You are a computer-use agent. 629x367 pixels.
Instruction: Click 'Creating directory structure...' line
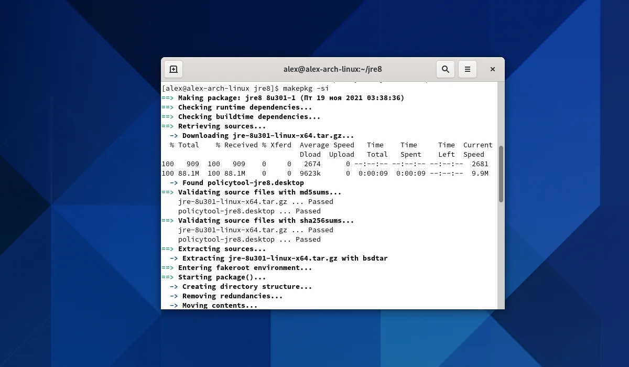pyautogui.click(x=241, y=287)
